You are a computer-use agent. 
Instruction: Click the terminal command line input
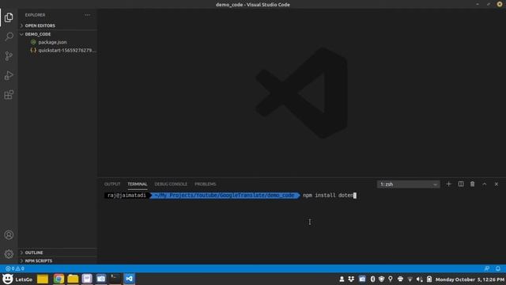coord(330,196)
